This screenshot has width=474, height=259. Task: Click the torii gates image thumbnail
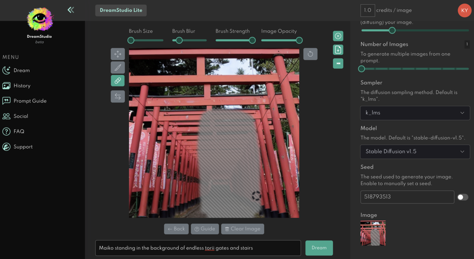coord(372,233)
